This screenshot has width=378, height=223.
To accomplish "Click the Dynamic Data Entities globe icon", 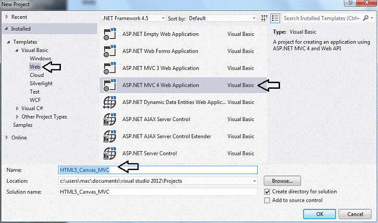I will (110, 102).
